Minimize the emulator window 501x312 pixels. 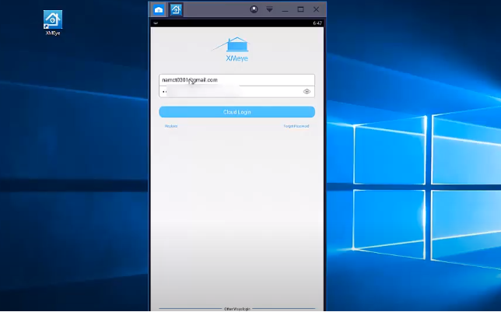pos(285,9)
